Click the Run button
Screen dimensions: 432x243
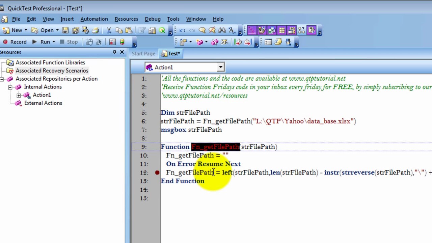point(41,42)
